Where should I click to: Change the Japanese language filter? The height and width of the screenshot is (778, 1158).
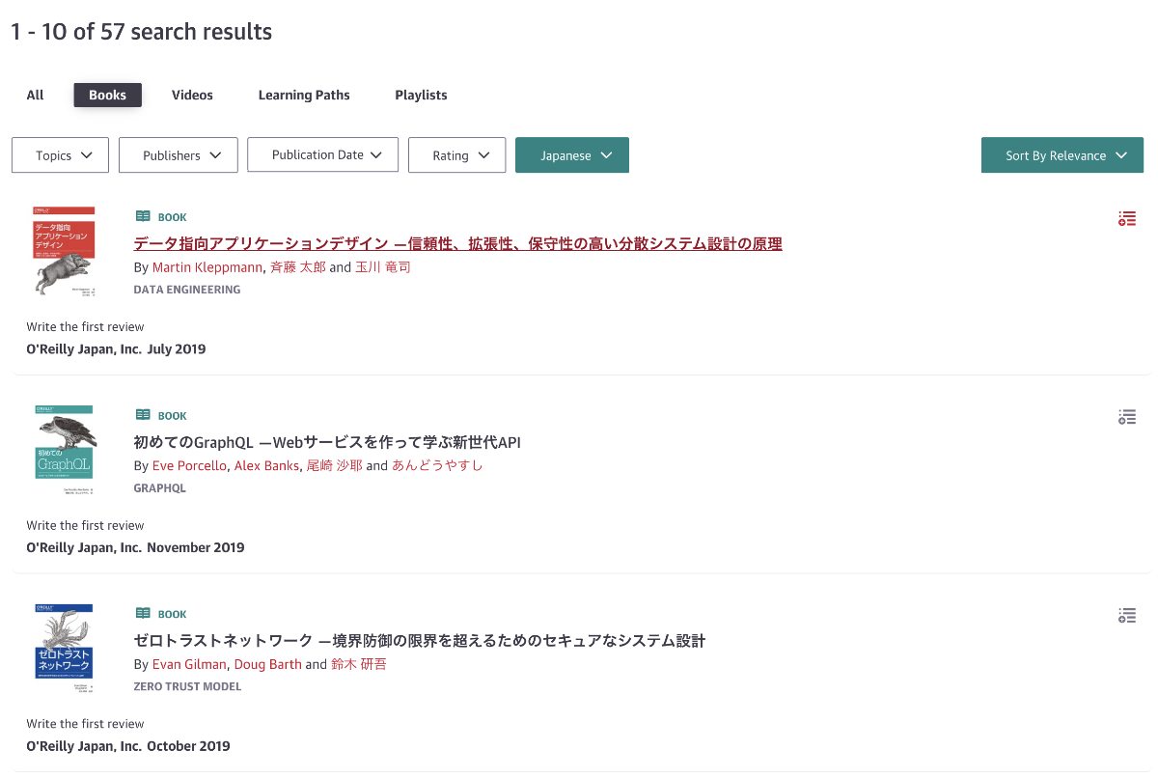pos(572,155)
